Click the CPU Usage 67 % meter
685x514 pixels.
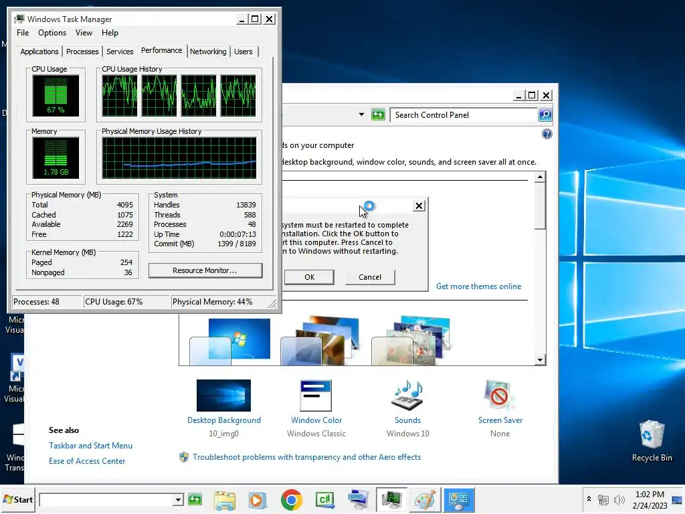pyautogui.click(x=56, y=95)
